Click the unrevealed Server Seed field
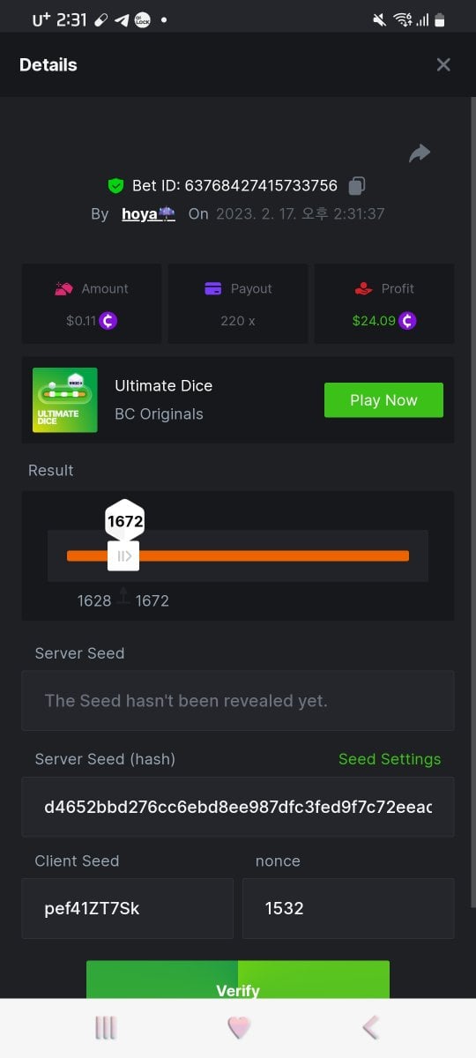This screenshot has width=476, height=1058. point(238,701)
